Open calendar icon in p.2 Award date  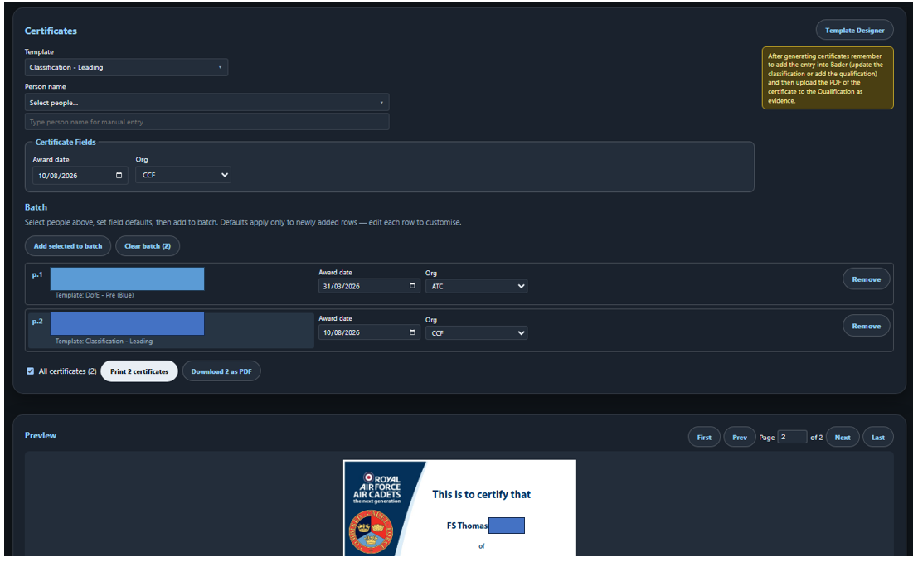412,332
